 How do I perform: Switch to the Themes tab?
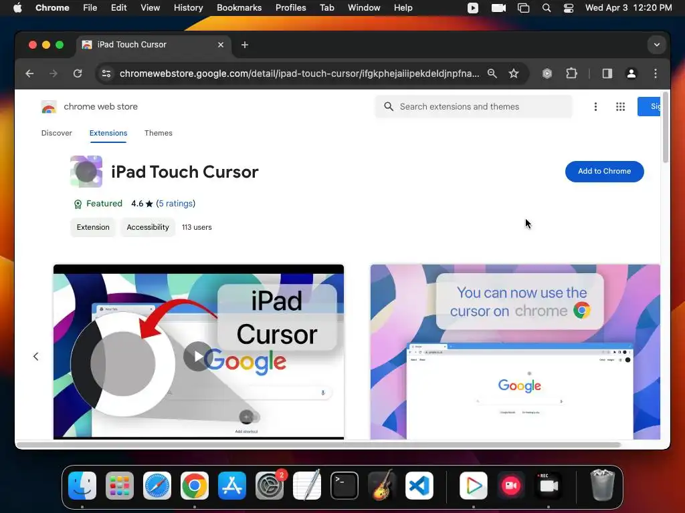click(x=158, y=133)
